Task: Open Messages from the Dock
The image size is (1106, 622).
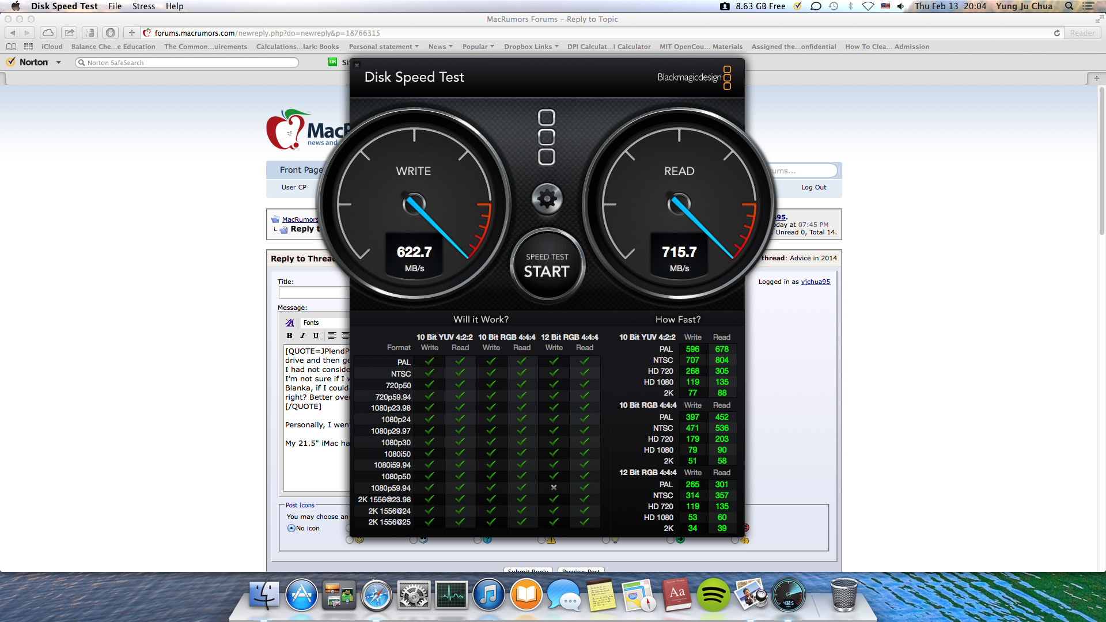Action: [x=564, y=595]
